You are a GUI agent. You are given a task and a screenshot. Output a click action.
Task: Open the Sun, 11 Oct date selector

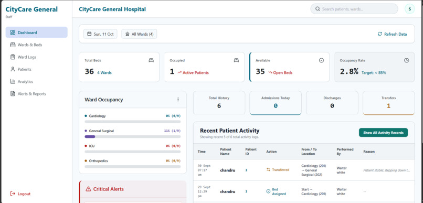100,34
